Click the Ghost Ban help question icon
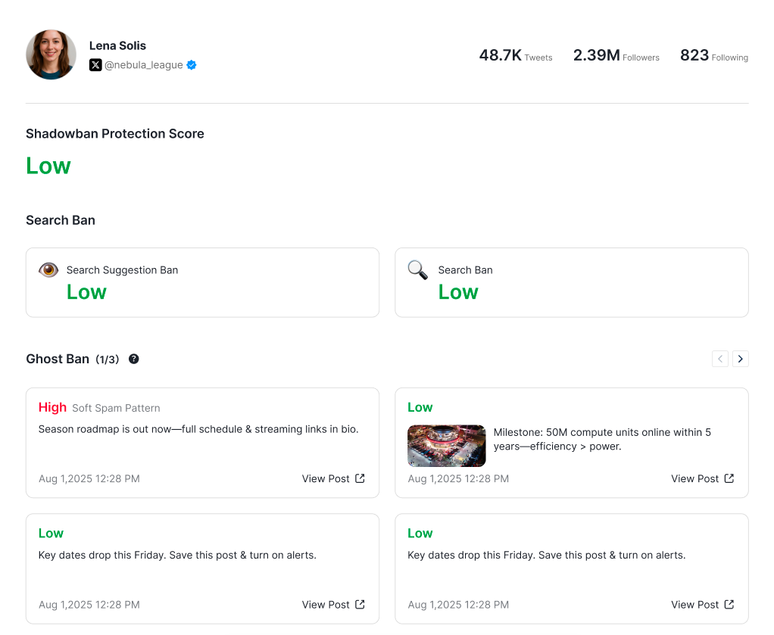 [x=134, y=359]
